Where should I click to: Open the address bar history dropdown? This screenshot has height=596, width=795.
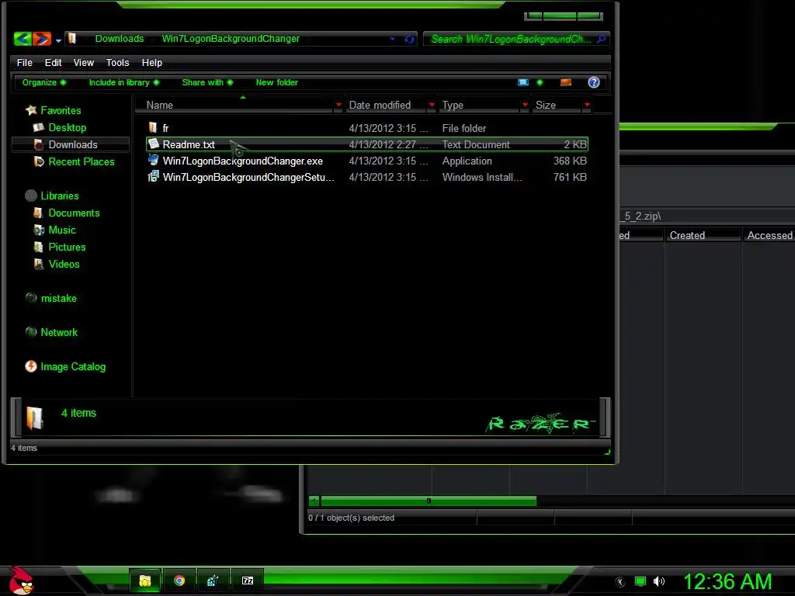[392, 39]
